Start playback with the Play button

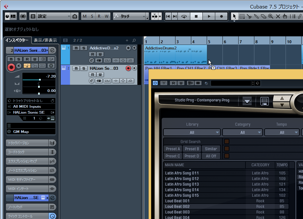(209, 16)
